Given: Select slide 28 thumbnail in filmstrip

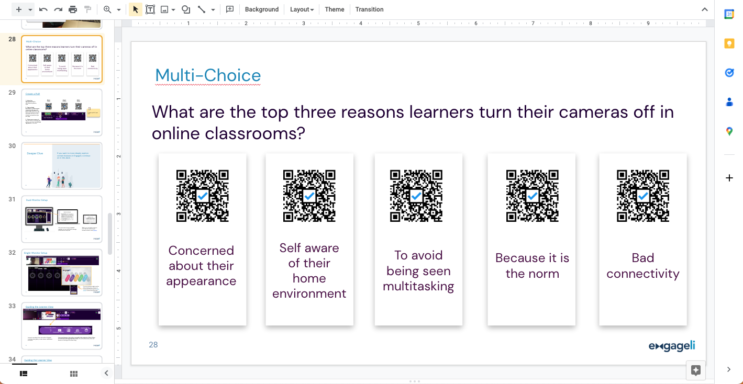Looking at the screenshot, I should pyautogui.click(x=62, y=59).
